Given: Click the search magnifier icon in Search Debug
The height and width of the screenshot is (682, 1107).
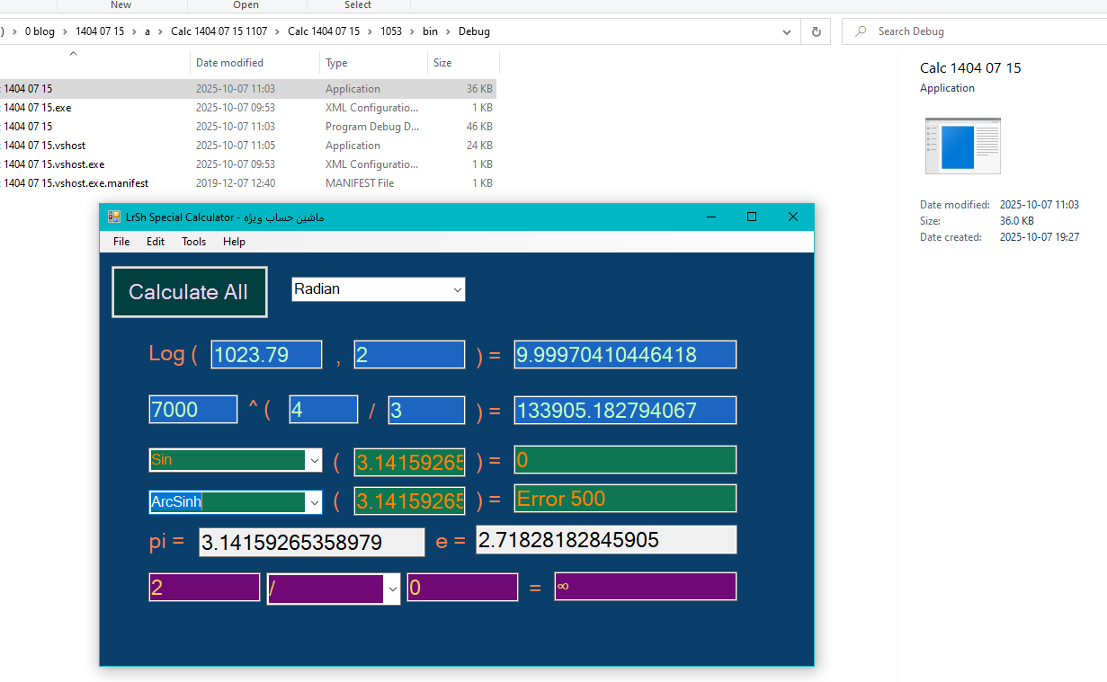Looking at the screenshot, I should (x=861, y=31).
